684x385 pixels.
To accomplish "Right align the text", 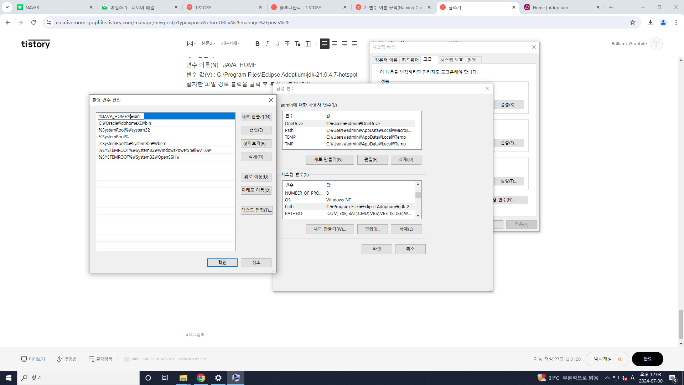I will coord(344,44).
